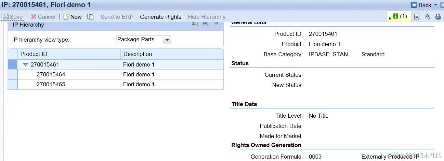This screenshot has height=161, width=444.
Task: Export the IP Hierarchy table to spreadsheet
Action: coord(195,24)
